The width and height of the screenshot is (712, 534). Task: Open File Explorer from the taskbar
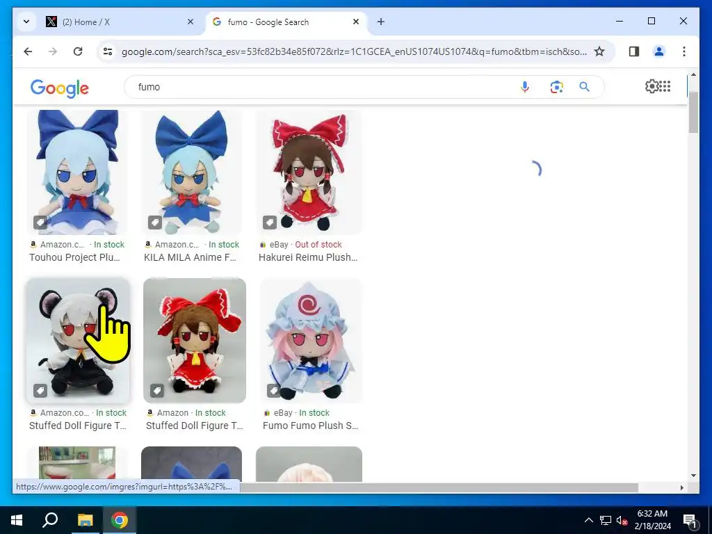(85, 520)
